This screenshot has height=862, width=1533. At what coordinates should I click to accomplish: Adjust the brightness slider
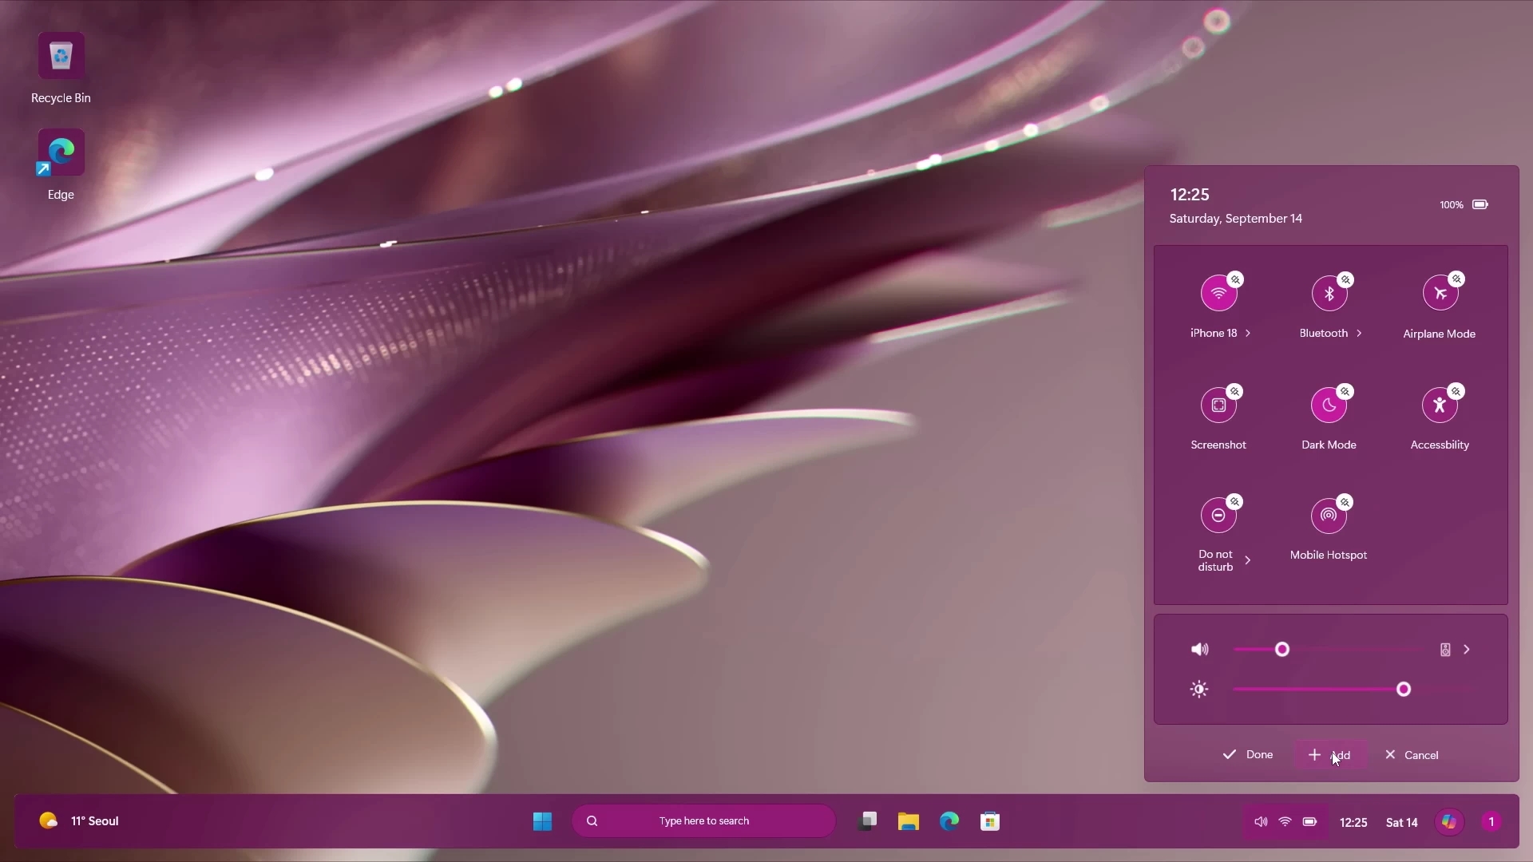pyautogui.click(x=1403, y=688)
